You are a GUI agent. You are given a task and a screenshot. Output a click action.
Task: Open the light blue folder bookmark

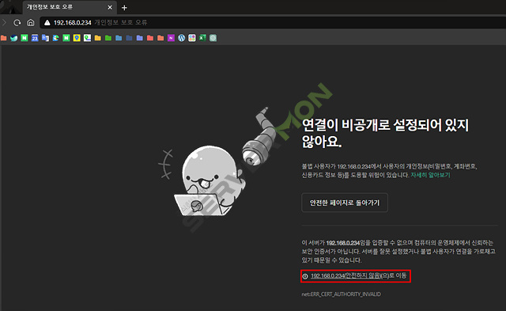tap(119, 38)
